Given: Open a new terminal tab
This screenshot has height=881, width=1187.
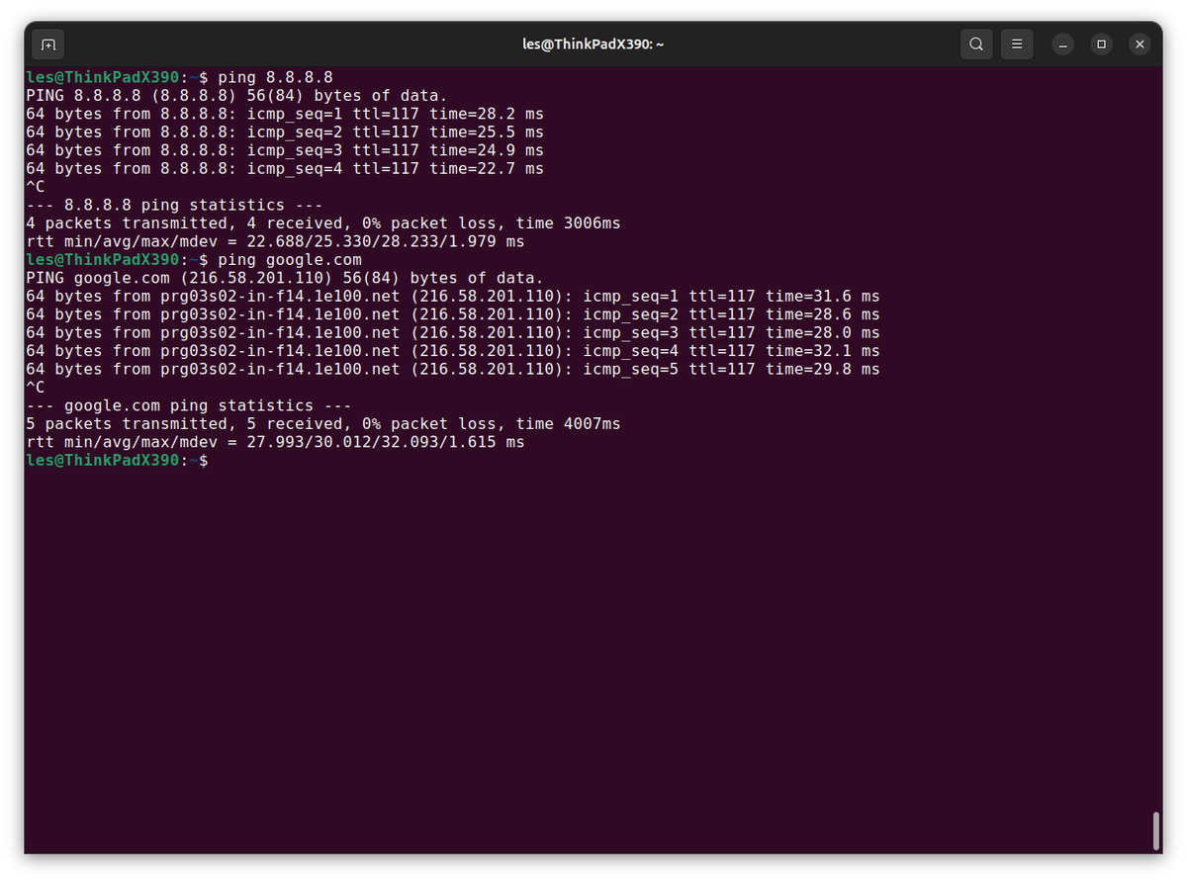Looking at the screenshot, I should pos(47,44).
